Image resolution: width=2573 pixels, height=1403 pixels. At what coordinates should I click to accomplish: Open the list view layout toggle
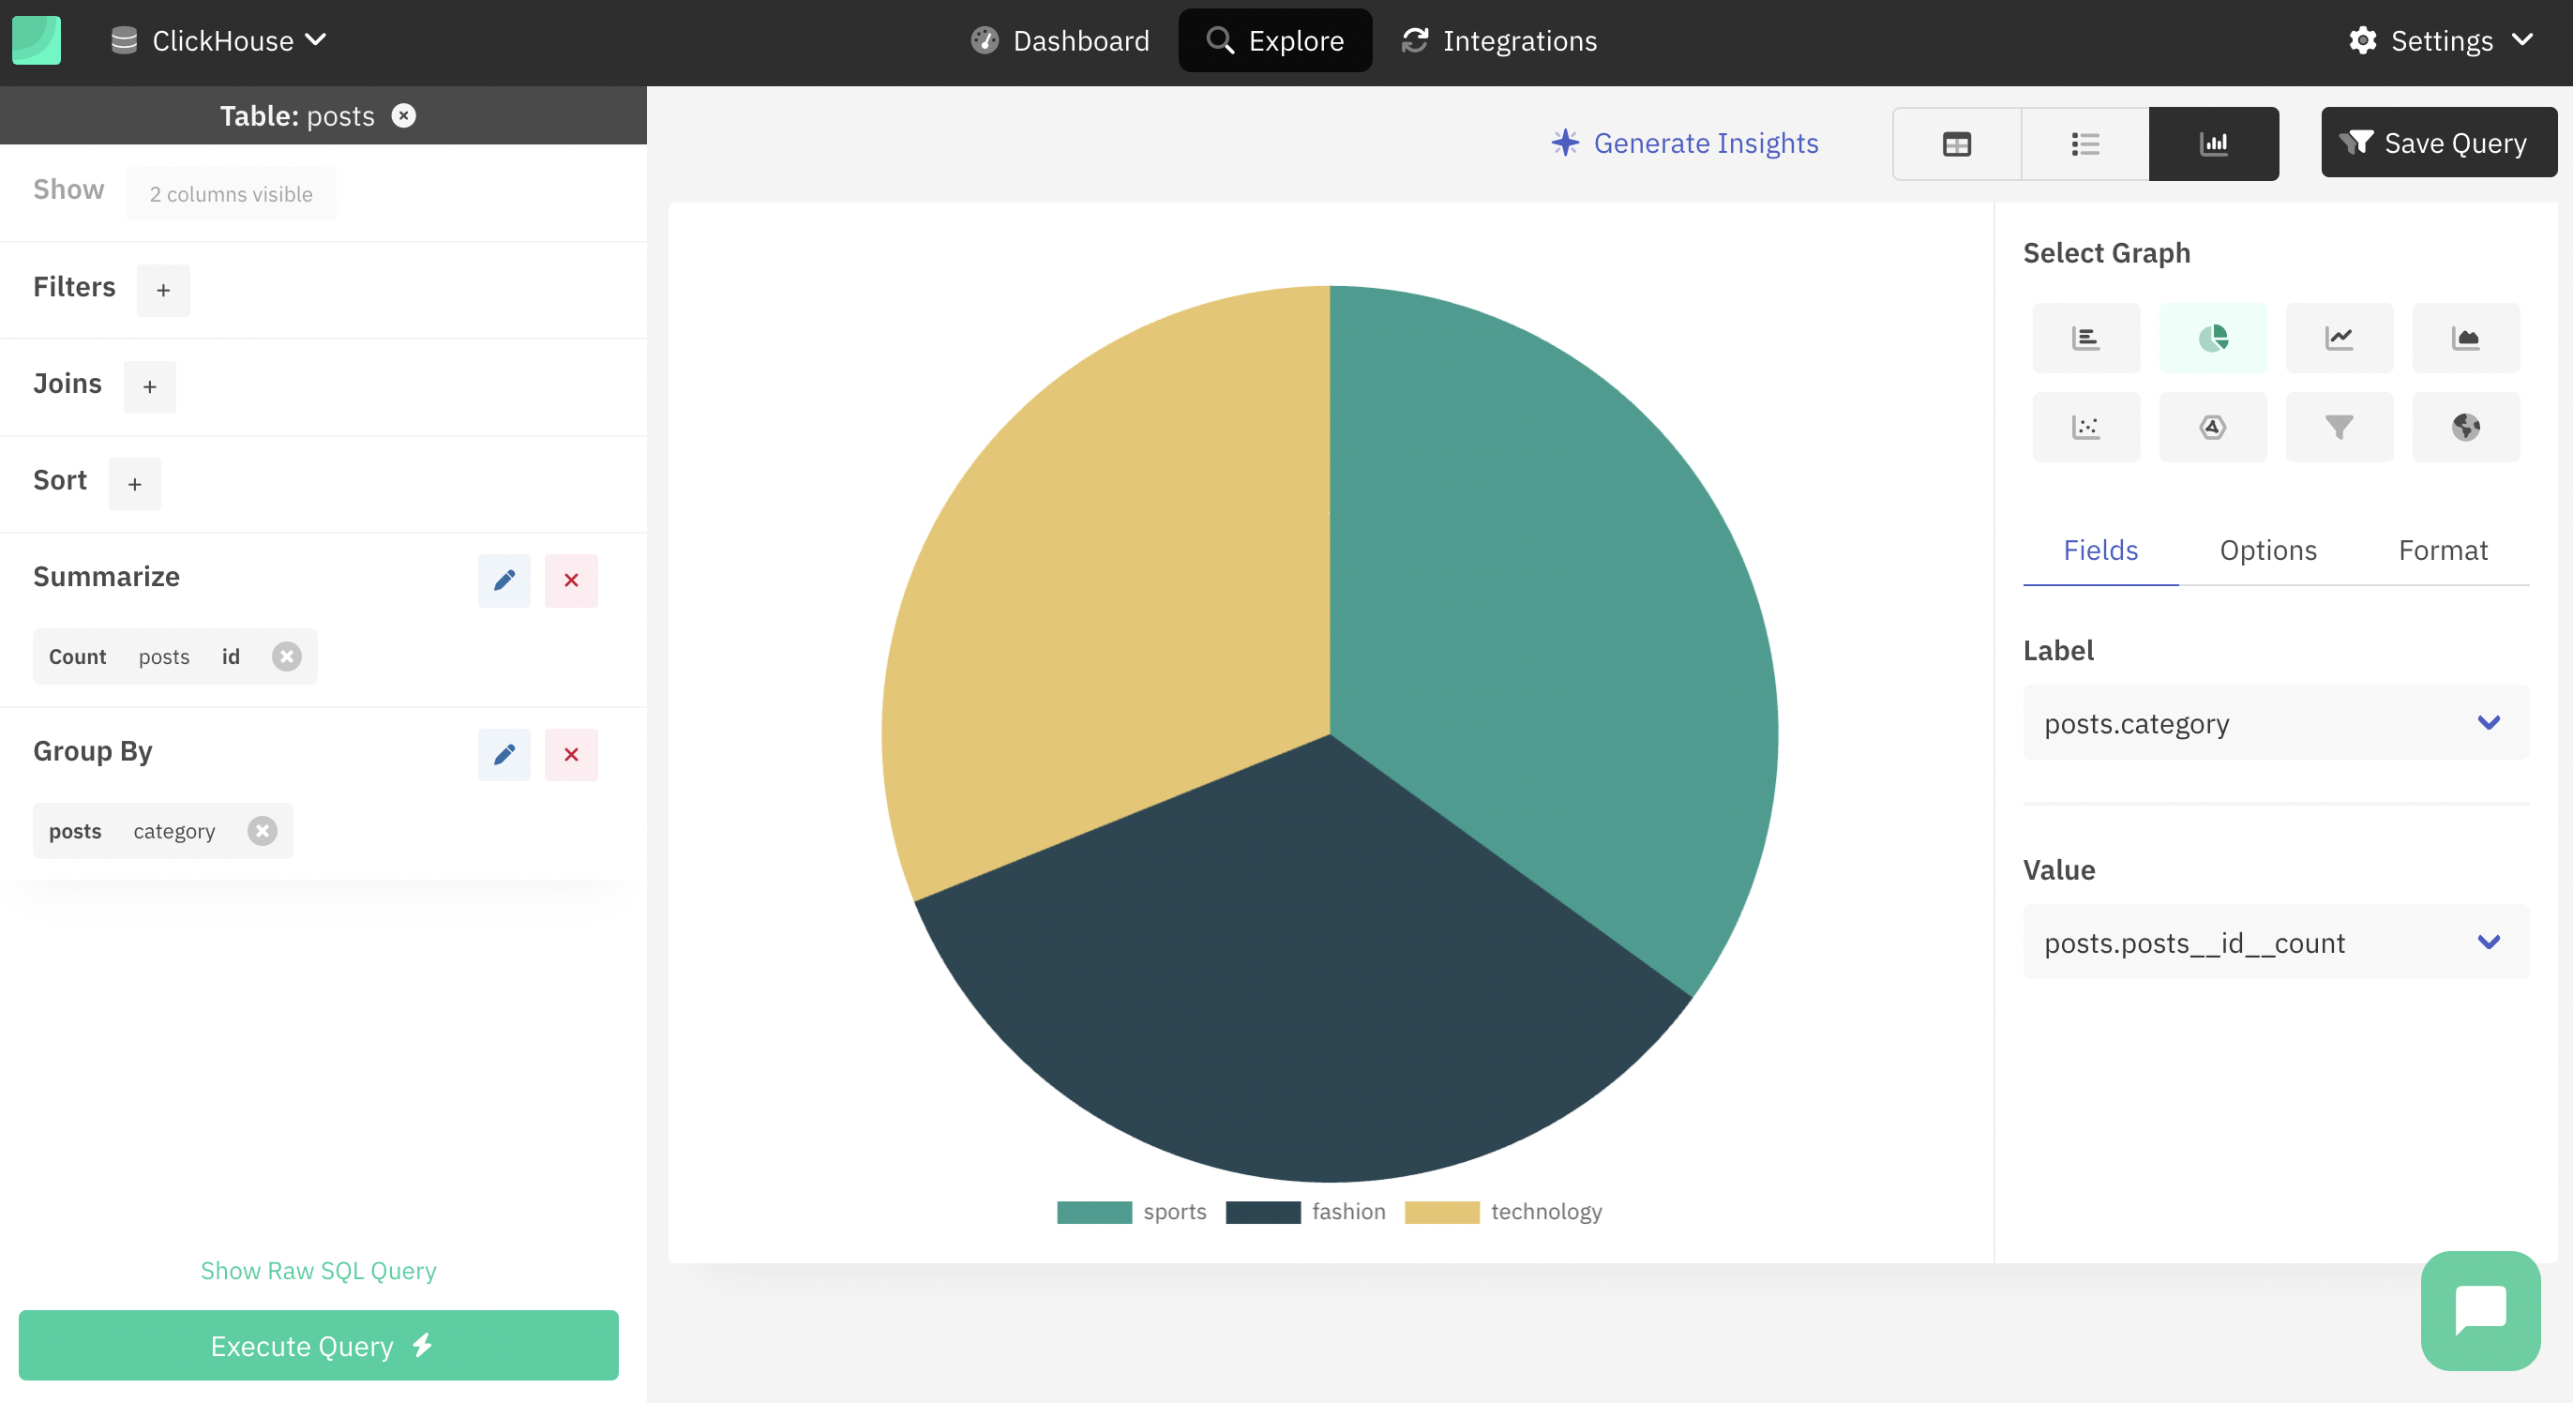coord(2084,143)
